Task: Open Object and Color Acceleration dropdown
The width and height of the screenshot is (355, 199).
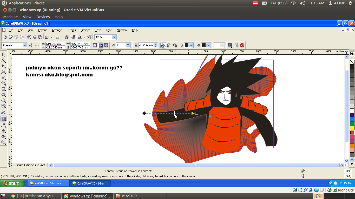Action: pyautogui.click(x=230, y=45)
